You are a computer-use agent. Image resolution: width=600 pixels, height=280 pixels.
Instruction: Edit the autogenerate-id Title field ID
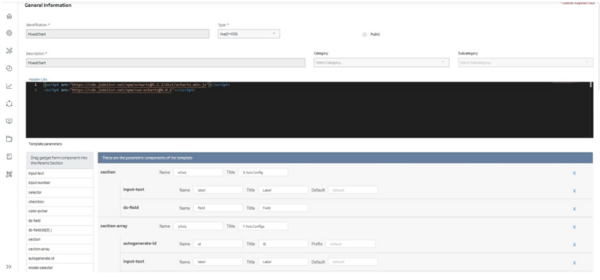tap(283, 244)
